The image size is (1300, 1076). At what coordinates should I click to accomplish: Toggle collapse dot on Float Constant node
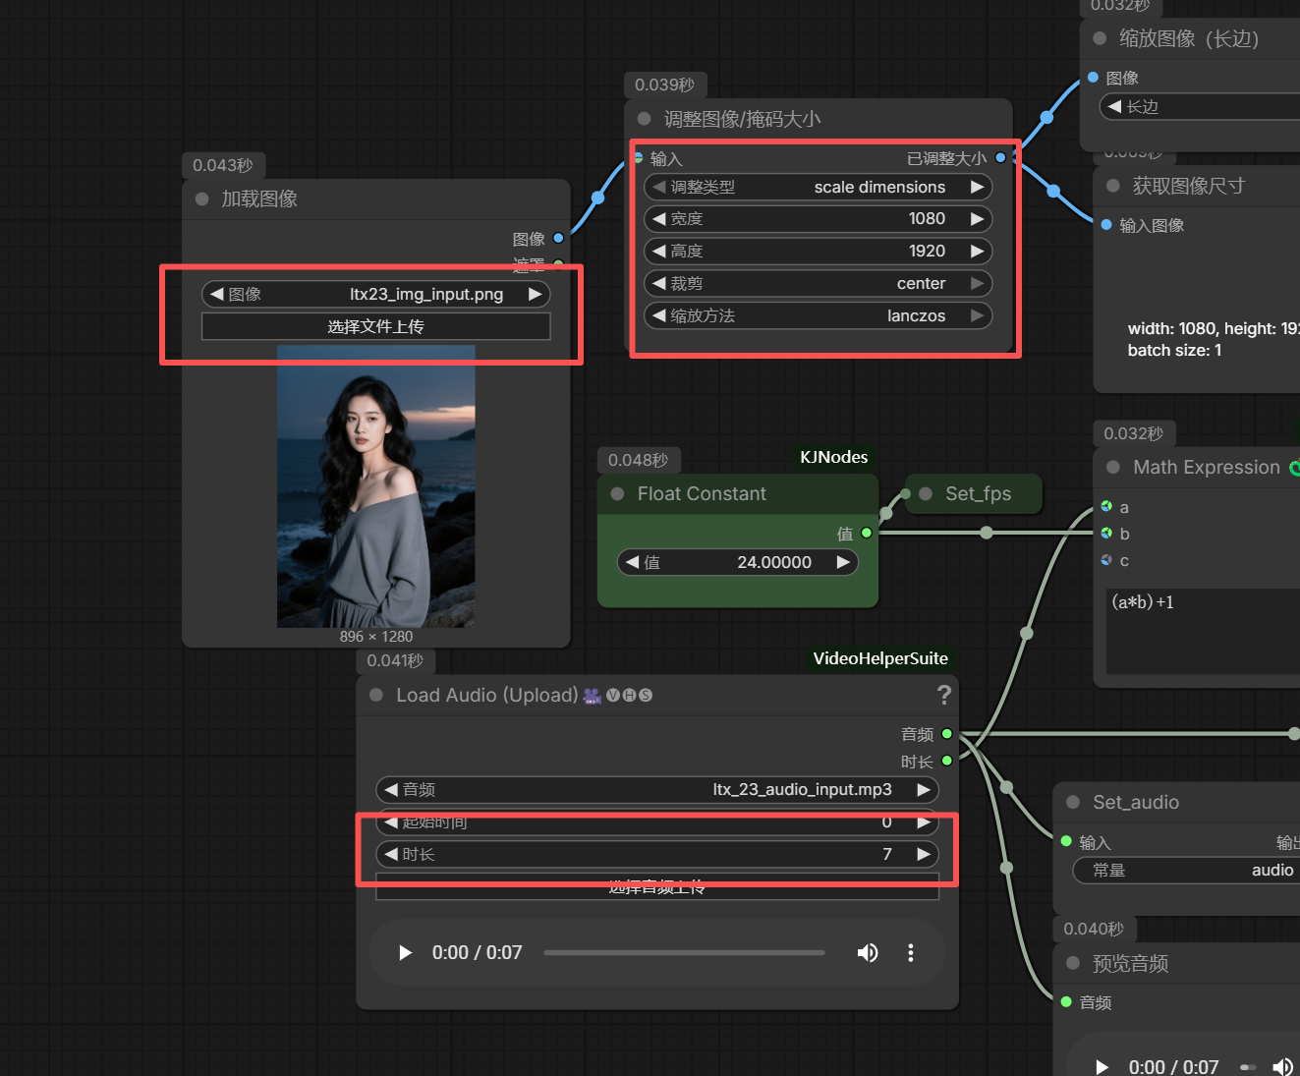click(618, 493)
